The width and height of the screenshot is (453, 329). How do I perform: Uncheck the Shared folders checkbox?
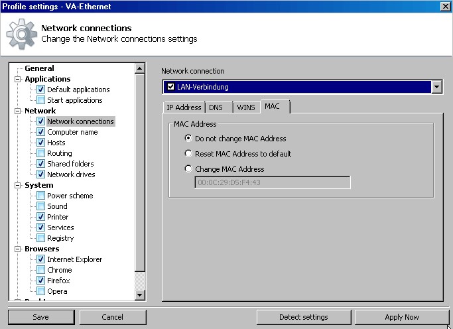click(40, 164)
